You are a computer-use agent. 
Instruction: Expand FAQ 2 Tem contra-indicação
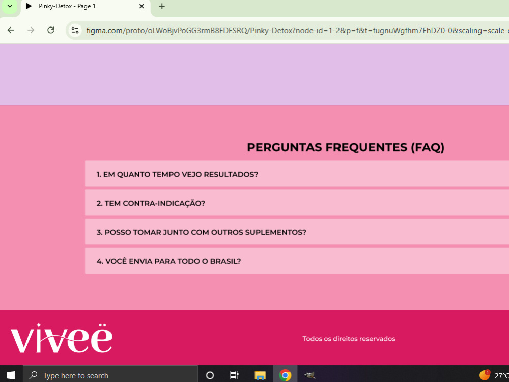click(297, 203)
